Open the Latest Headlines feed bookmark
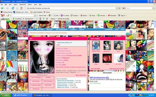The height and width of the screenshot is (97, 156). click(36, 12)
